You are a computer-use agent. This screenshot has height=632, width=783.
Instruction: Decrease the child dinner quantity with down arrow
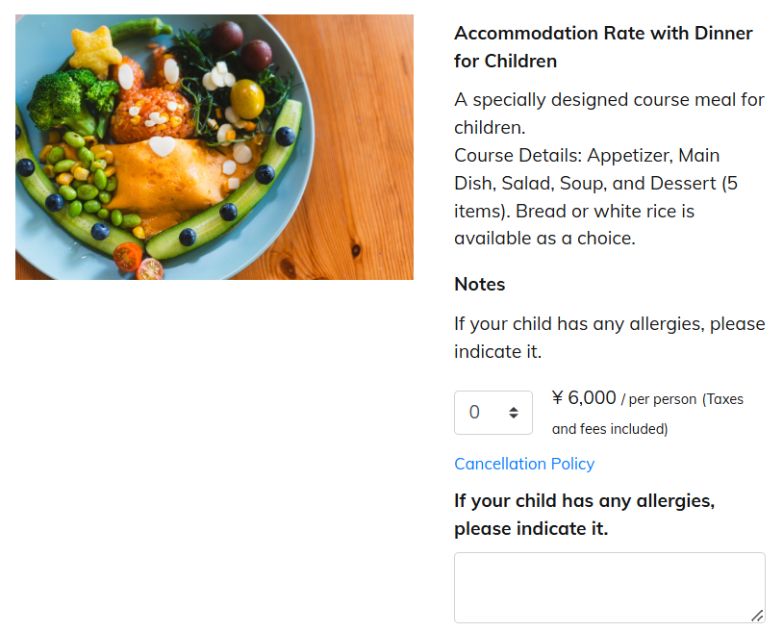514,417
